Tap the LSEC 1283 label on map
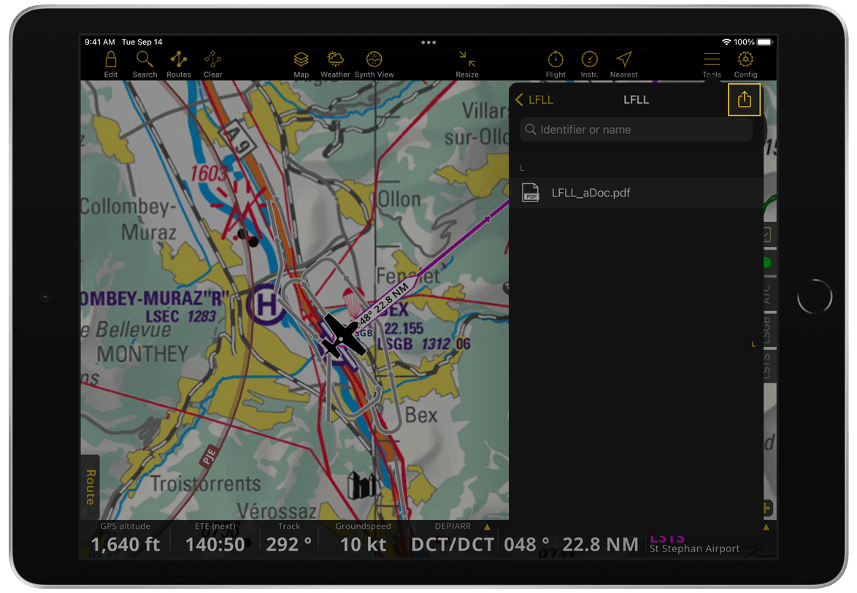This screenshot has width=857, height=593. (x=181, y=316)
